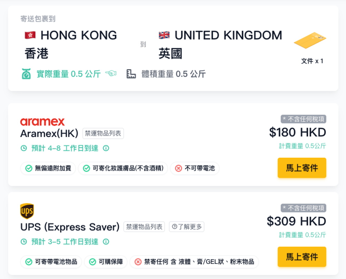Click the UPS shield logo
Screen dimensions: 346x279
tap(27, 211)
